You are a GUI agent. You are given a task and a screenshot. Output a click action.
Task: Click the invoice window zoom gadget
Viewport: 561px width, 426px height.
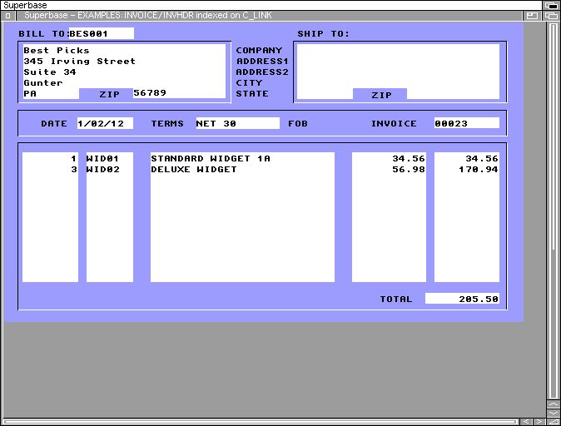532,15
